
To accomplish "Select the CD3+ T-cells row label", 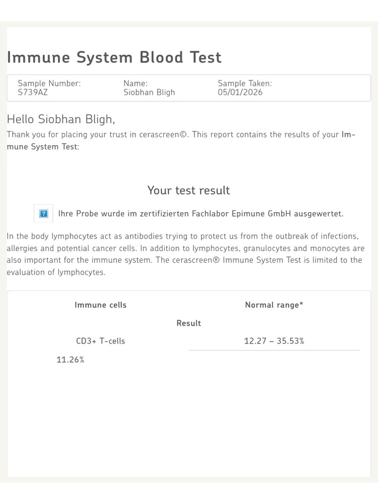I will click(x=100, y=341).
